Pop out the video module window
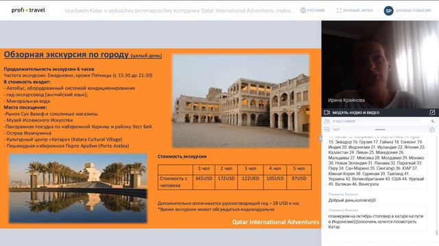 click(432, 112)
